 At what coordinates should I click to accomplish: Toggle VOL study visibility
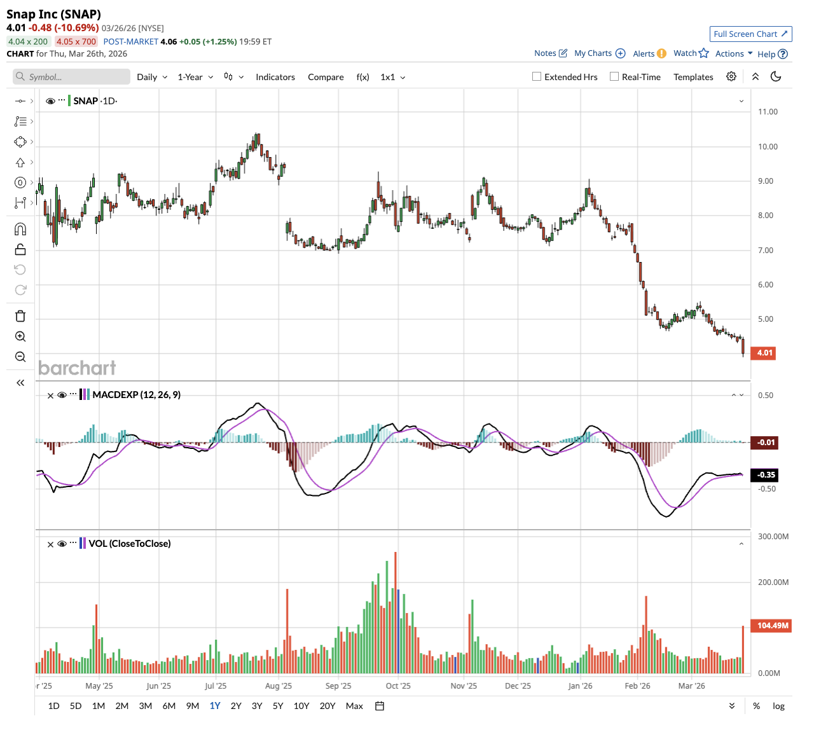62,544
